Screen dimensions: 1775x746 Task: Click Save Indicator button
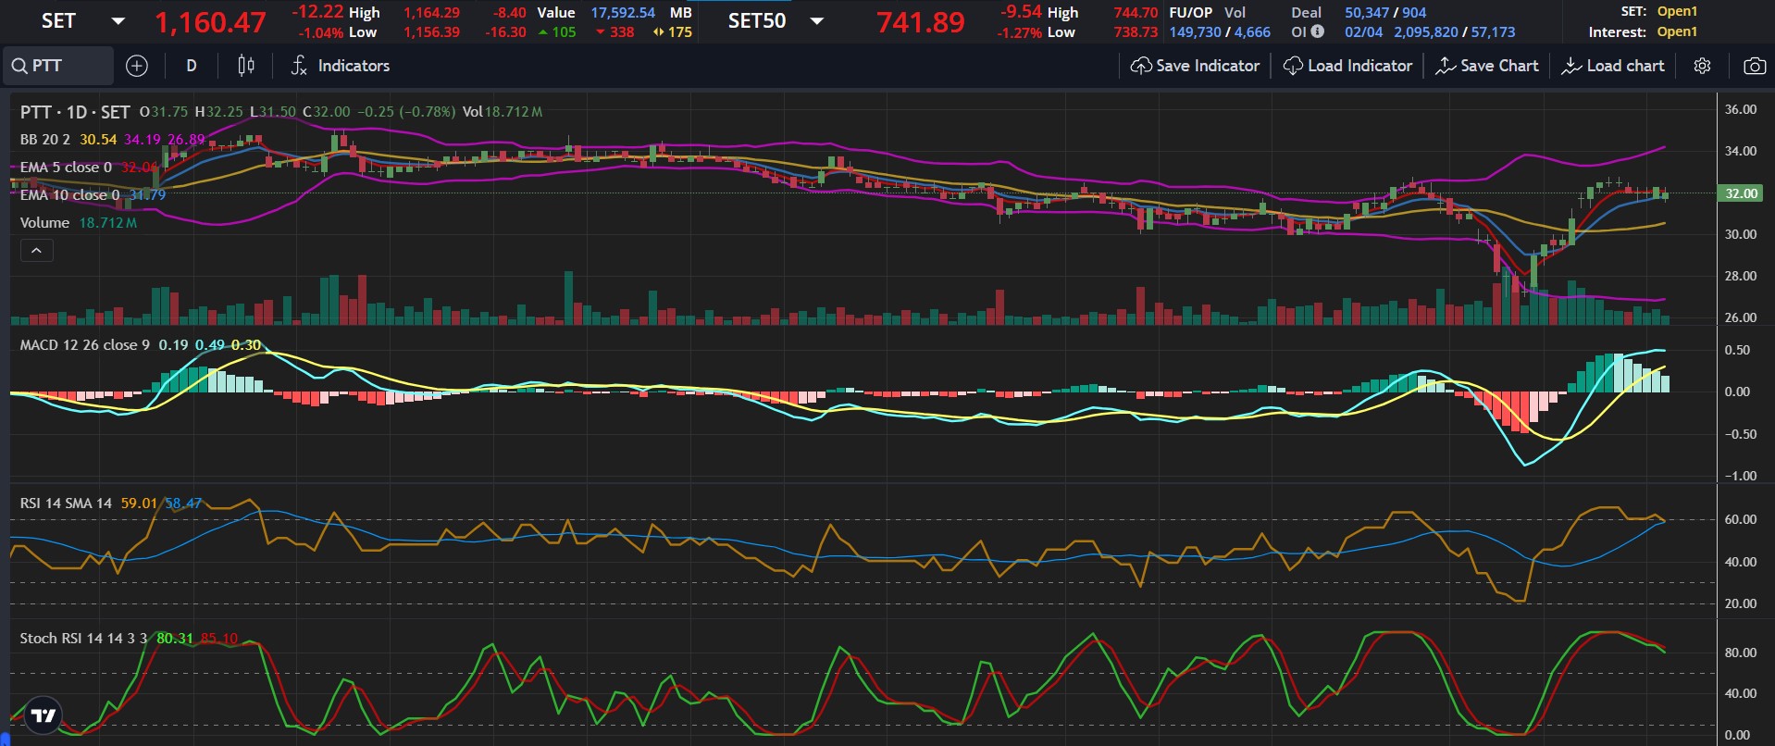tap(1195, 66)
